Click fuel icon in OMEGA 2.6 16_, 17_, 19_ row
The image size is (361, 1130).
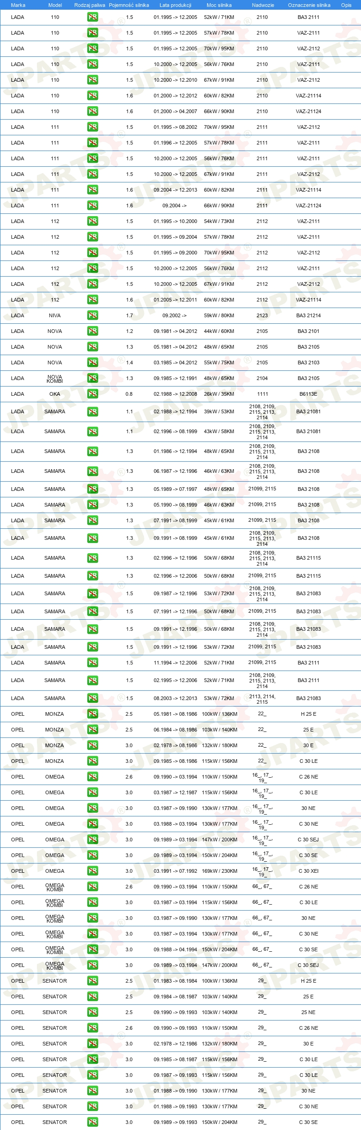[x=92, y=777]
